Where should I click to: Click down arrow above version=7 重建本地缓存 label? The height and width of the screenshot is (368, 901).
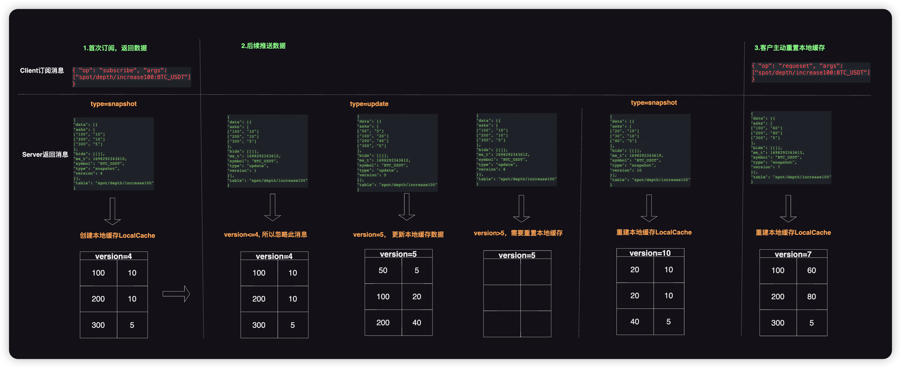coord(788,208)
